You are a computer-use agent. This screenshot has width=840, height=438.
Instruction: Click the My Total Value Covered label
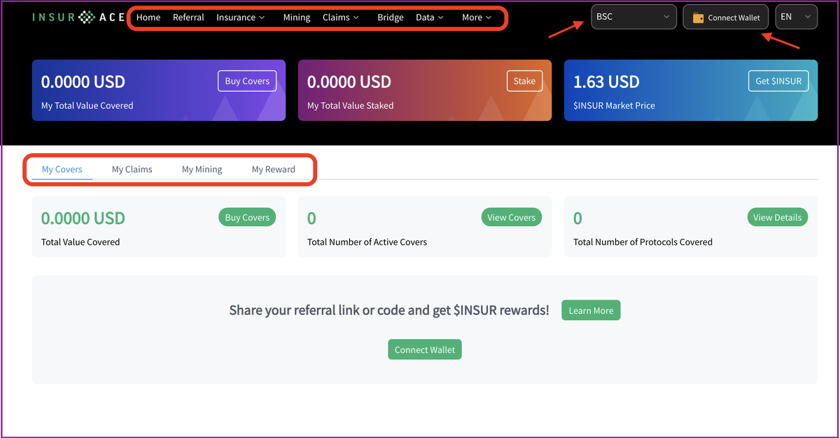point(87,105)
